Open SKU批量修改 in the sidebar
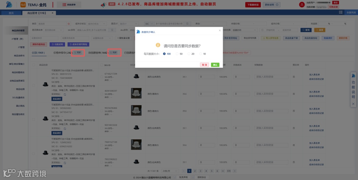The height and width of the screenshot is (180, 358). [x=18, y=98]
